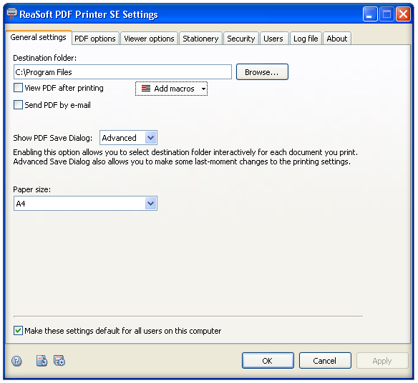418x383 pixels.
Task: Click the printer icon in title bar
Action: coord(11,14)
